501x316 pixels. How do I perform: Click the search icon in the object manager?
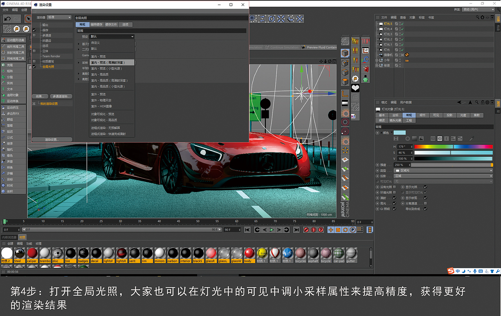point(478,17)
